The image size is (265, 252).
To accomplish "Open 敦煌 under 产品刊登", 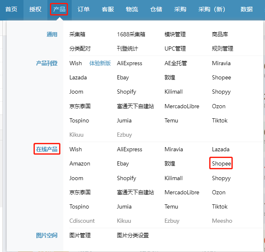I will 170,78.
